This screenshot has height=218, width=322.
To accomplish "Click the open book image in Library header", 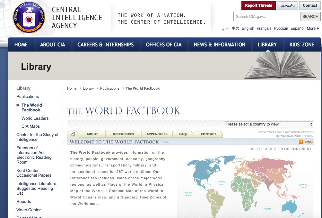I will [x=280, y=65].
